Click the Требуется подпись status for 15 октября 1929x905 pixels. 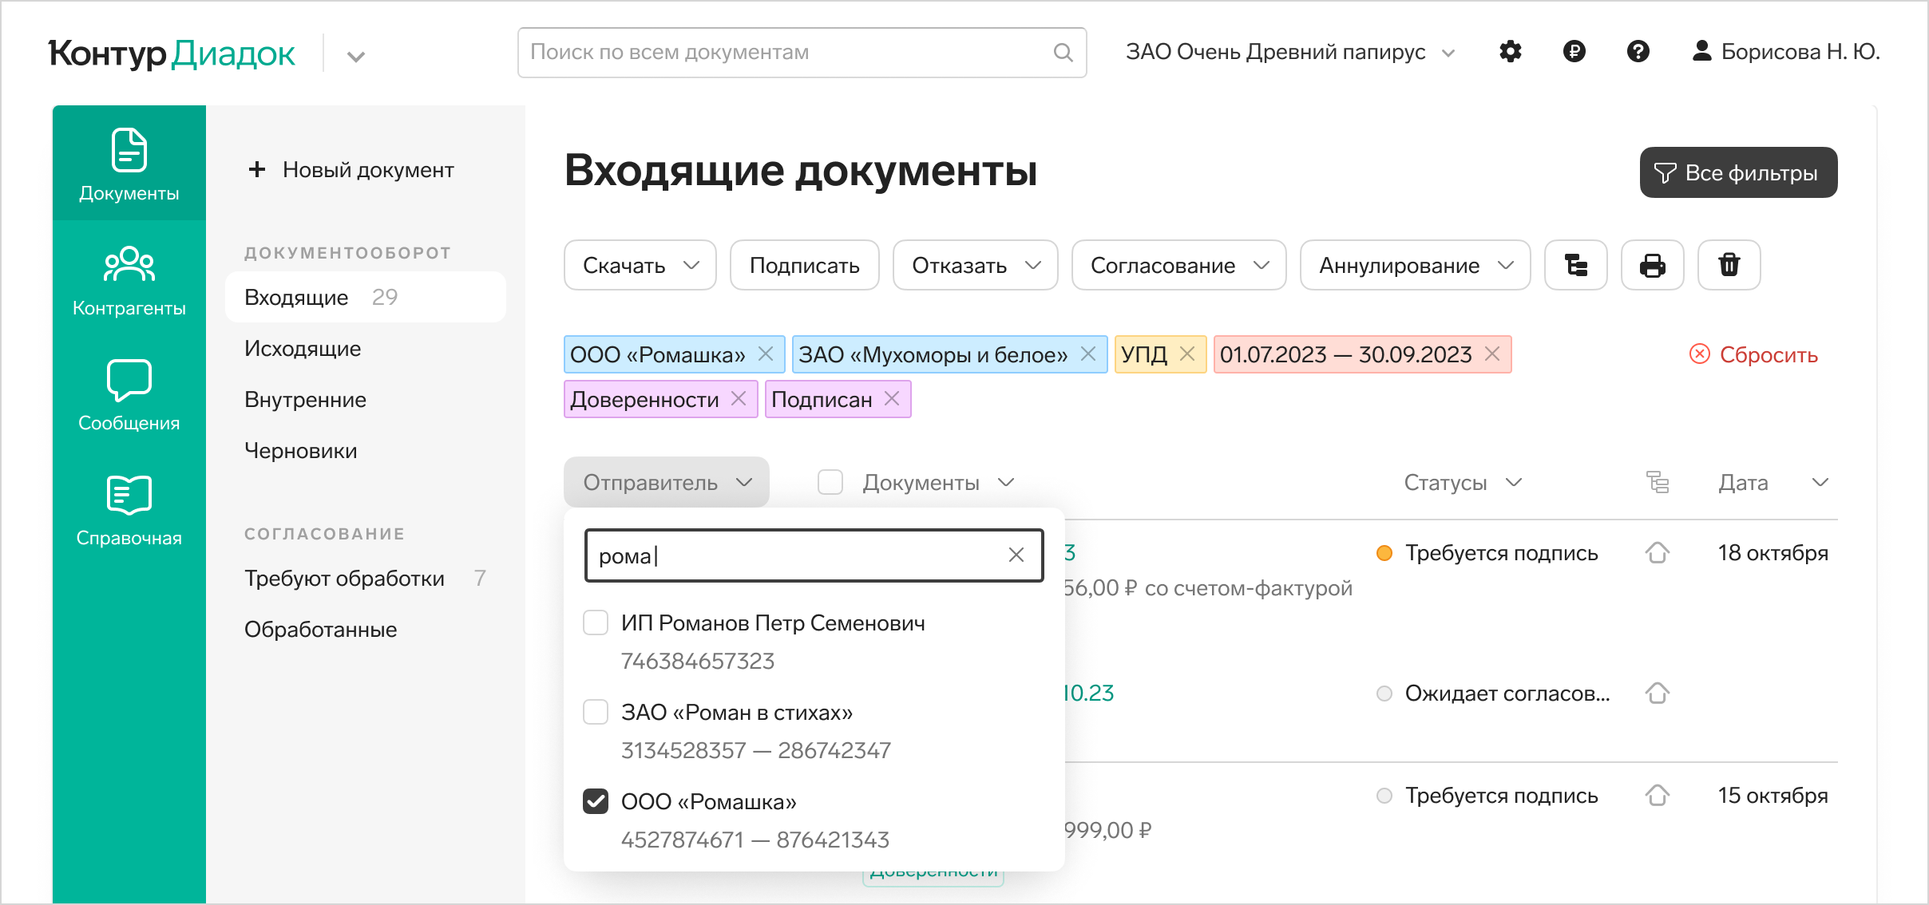pos(1501,795)
